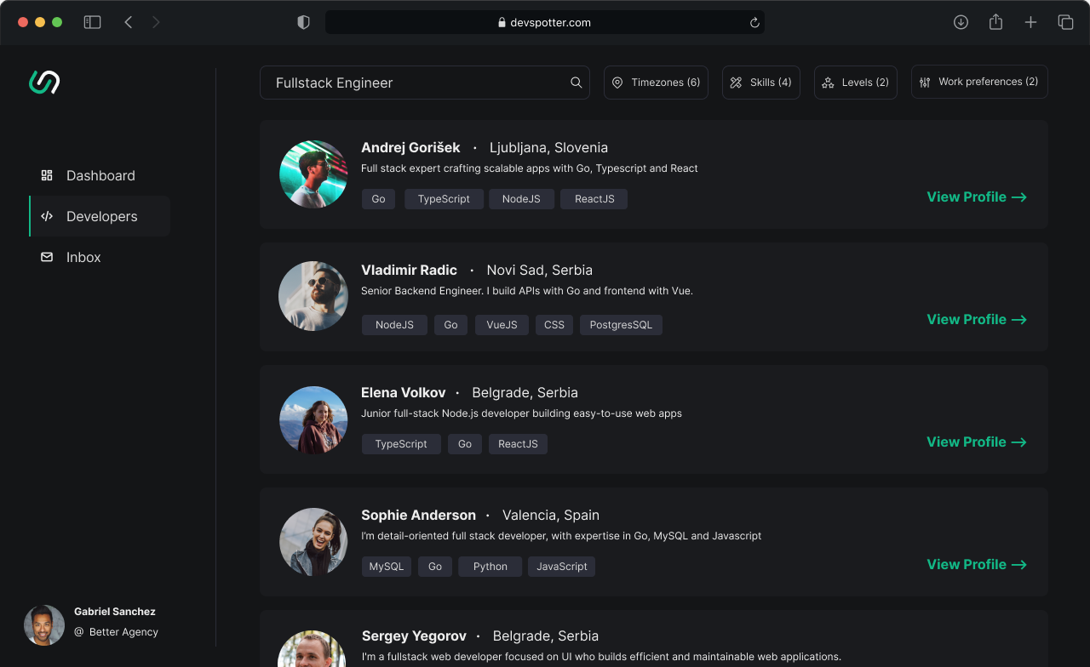This screenshot has height=667, width=1090.
Task: Open the Developers page
Action: [100, 216]
